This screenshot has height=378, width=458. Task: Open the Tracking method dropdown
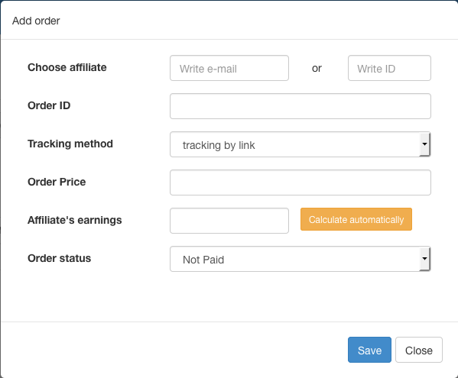pyautogui.click(x=300, y=144)
